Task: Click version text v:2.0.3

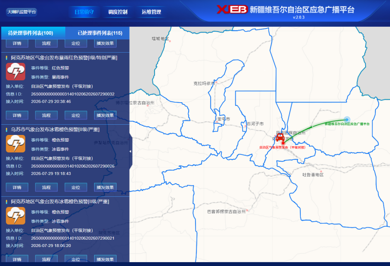Action: pos(298,18)
